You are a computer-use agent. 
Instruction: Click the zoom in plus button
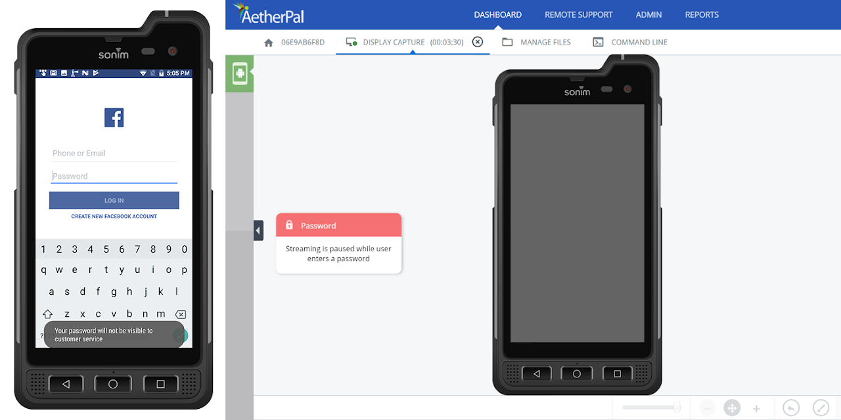point(756,408)
